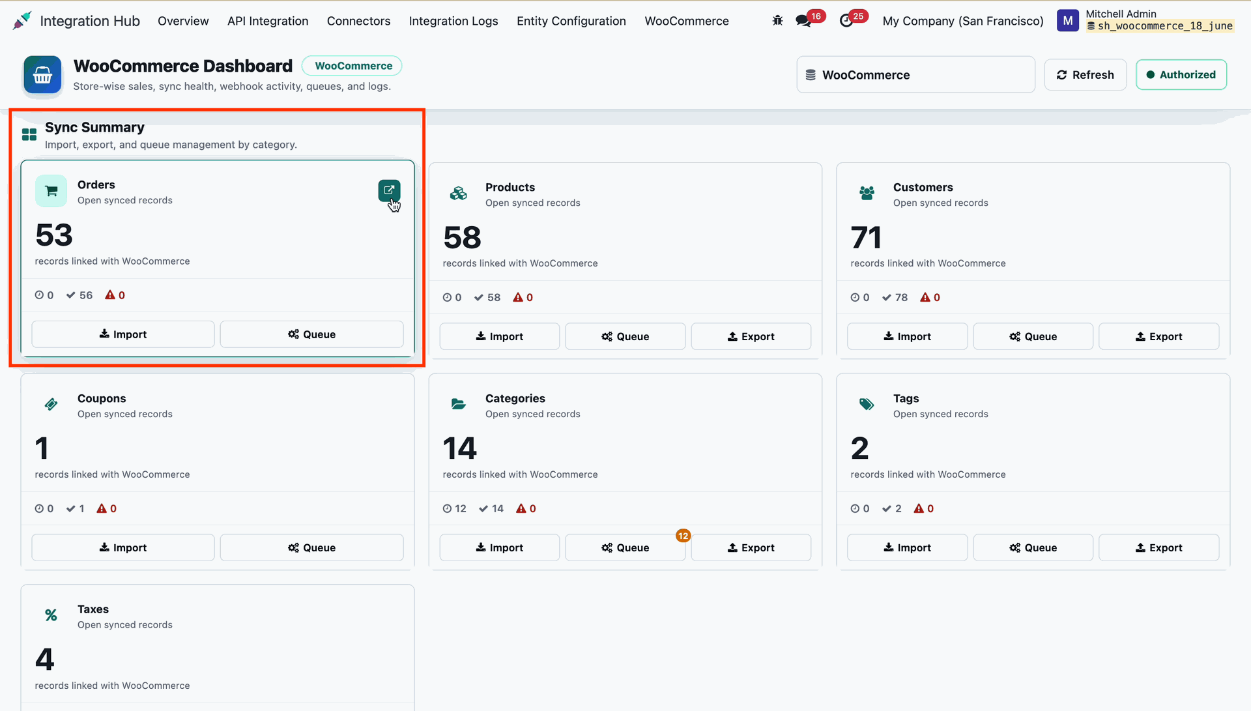This screenshot has width=1251, height=711.
Task: Click the Products count 58
Action: [462, 237]
